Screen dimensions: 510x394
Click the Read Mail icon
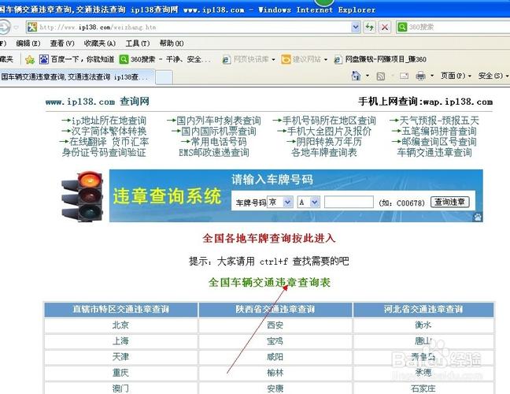(x=404, y=76)
